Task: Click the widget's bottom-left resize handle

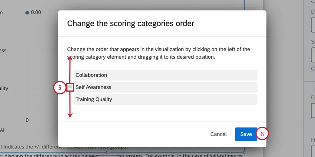Action: [x=107, y=152]
